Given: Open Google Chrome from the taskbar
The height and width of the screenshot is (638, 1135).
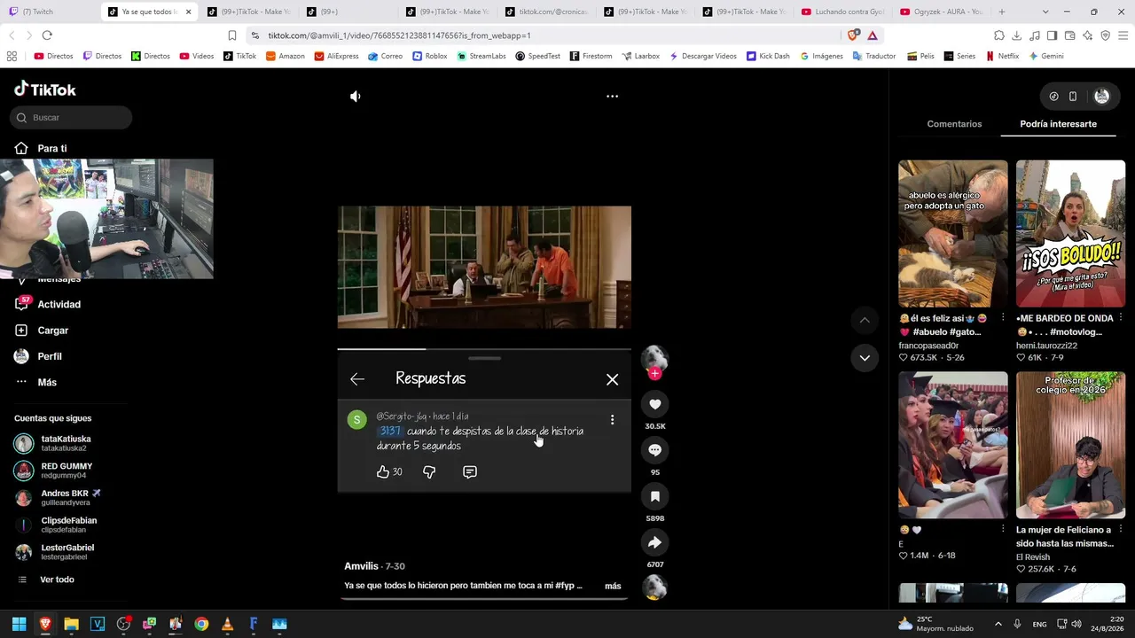Looking at the screenshot, I should 201,624.
